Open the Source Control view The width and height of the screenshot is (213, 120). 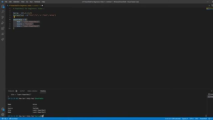pos(3,17)
